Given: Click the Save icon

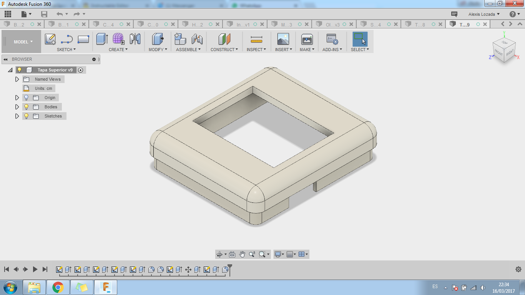Looking at the screenshot, I should (x=44, y=14).
